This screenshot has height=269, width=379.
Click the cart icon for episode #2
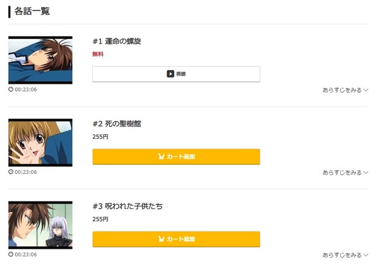[x=161, y=156]
